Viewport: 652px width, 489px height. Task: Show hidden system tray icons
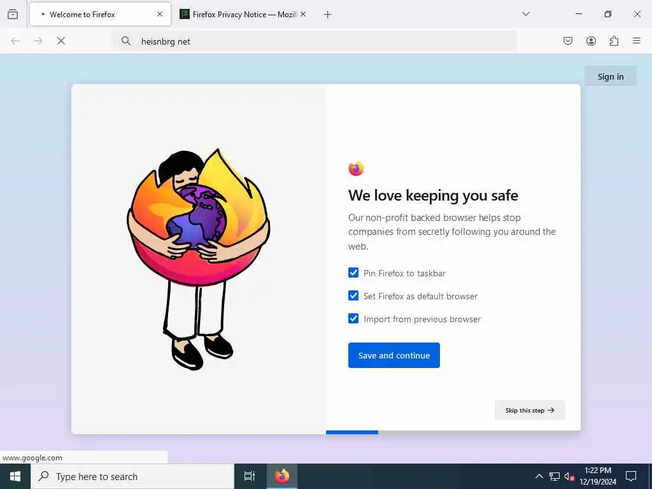[539, 476]
